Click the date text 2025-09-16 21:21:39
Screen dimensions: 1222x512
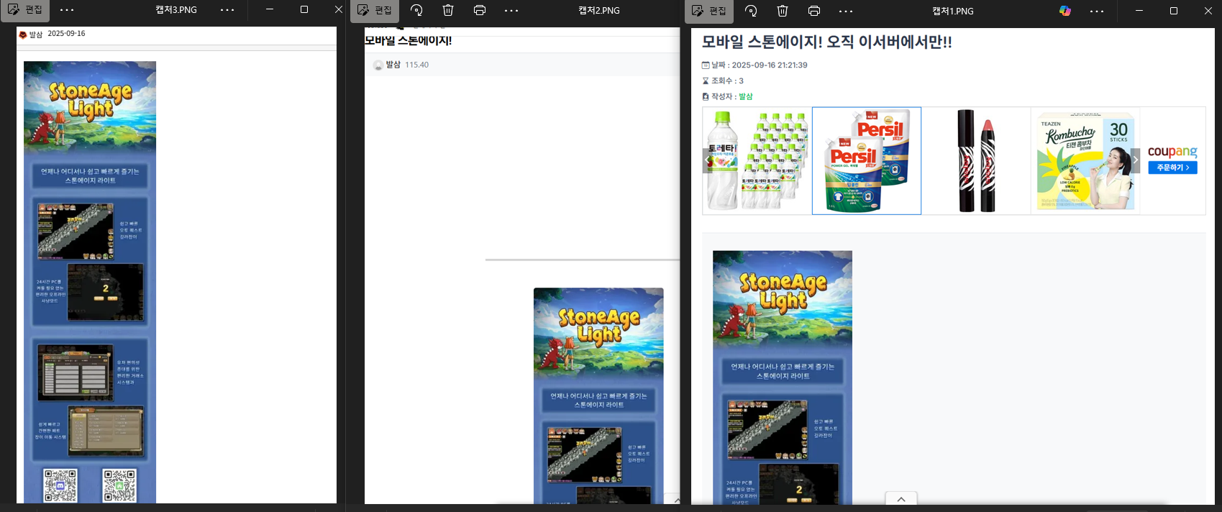(770, 65)
